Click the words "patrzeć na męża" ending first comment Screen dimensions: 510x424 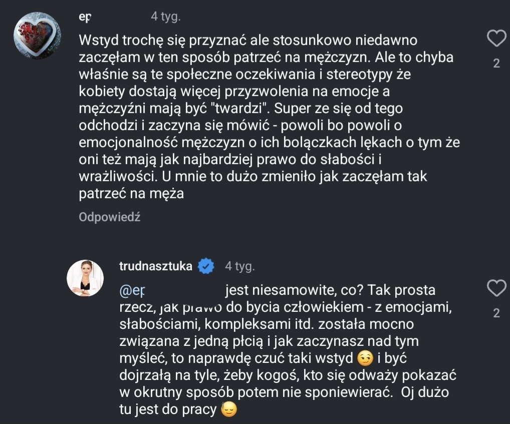[x=132, y=194]
